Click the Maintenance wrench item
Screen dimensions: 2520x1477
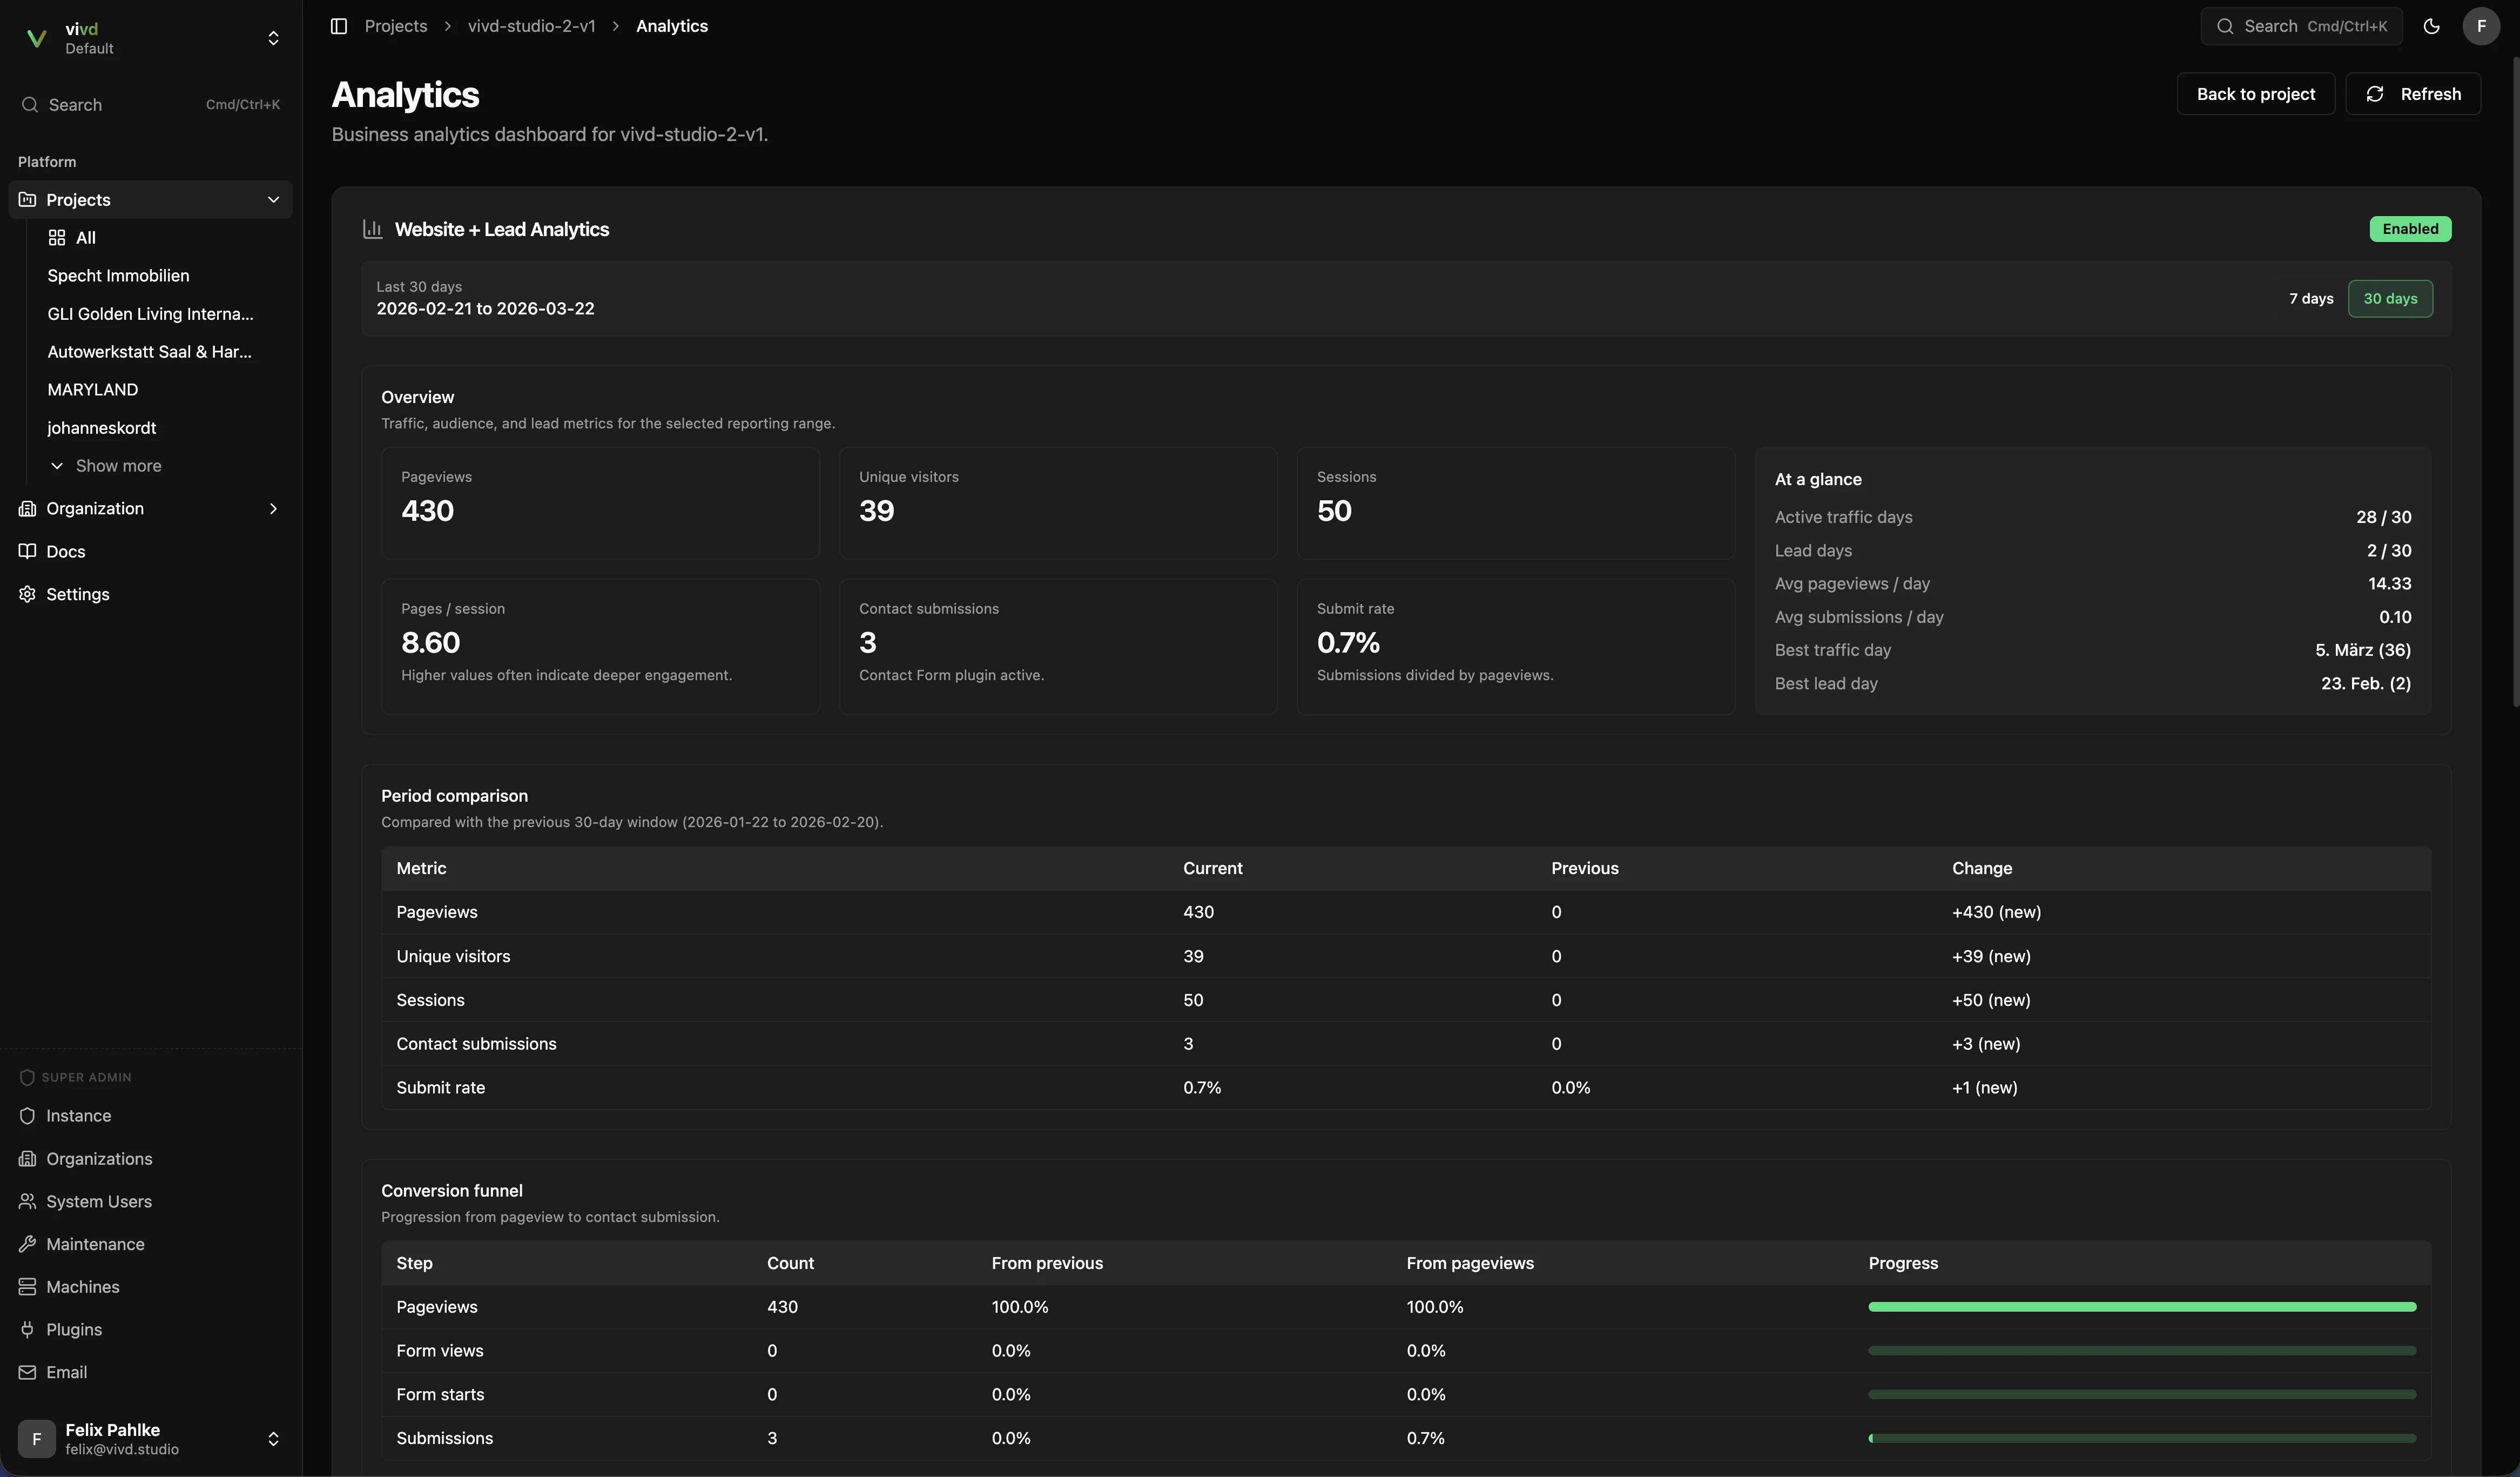click(95, 1243)
